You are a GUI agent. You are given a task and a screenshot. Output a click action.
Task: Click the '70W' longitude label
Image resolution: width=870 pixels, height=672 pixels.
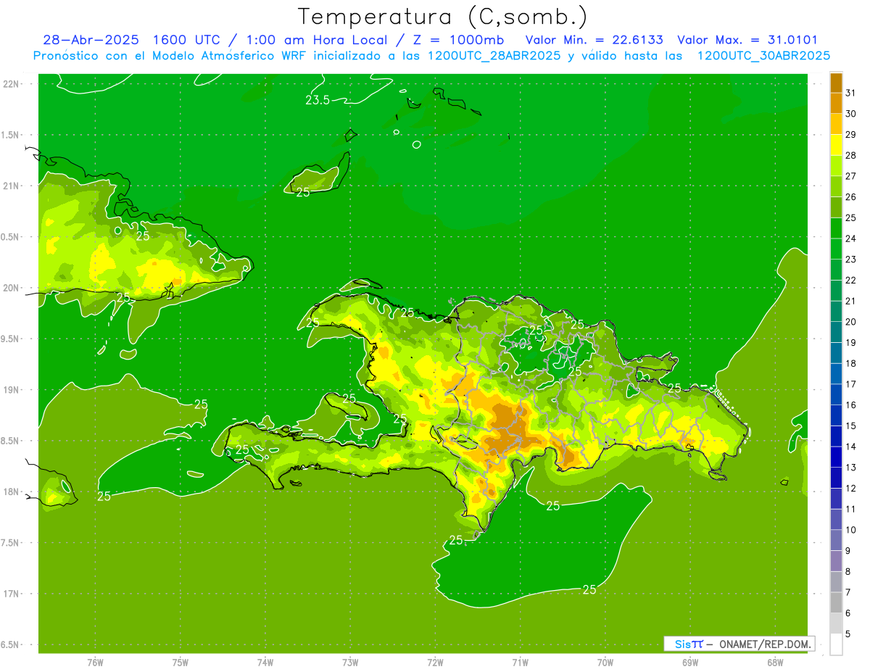pyautogui.click(x=605, y=662)
